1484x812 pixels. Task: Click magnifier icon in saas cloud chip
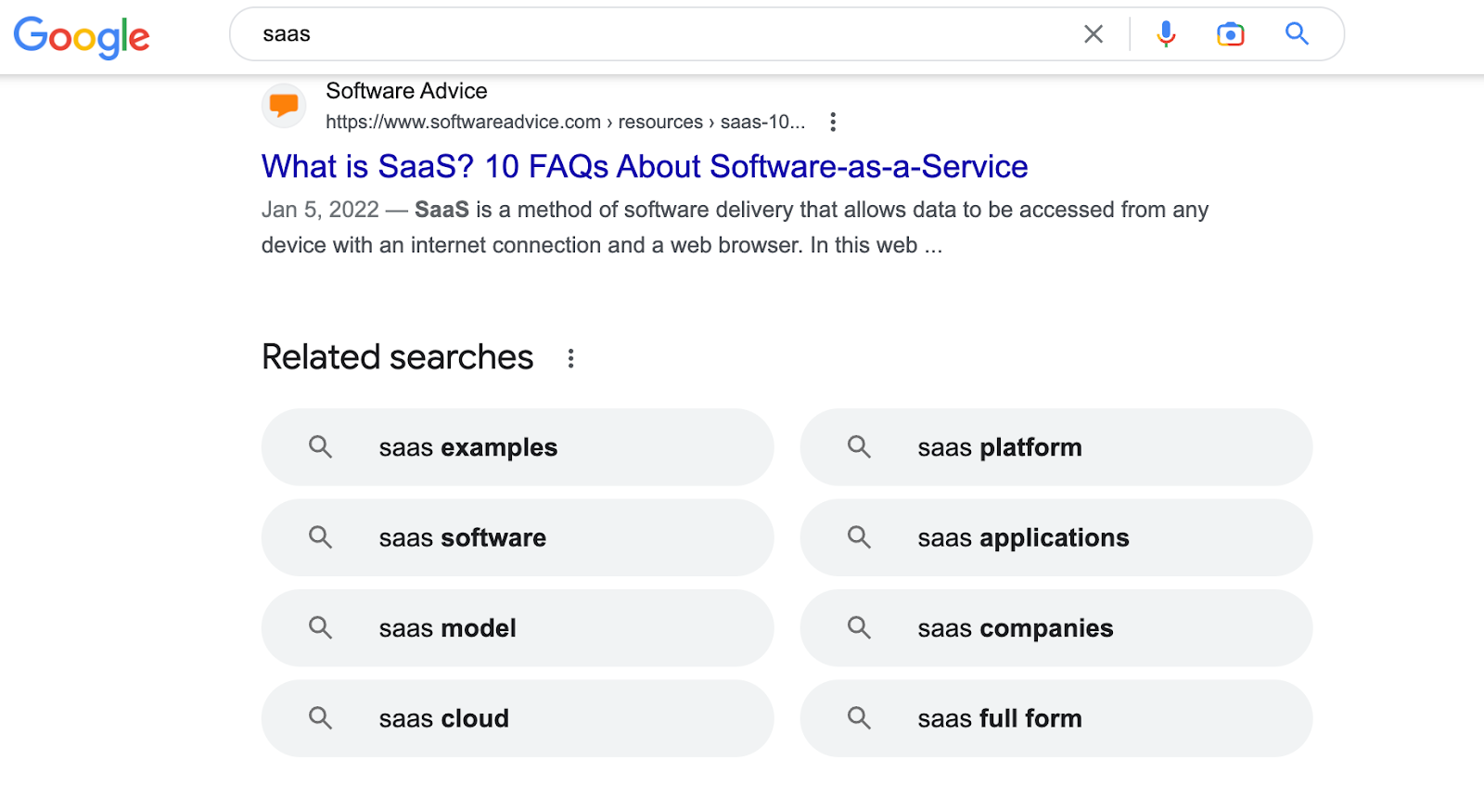point(320,718)
